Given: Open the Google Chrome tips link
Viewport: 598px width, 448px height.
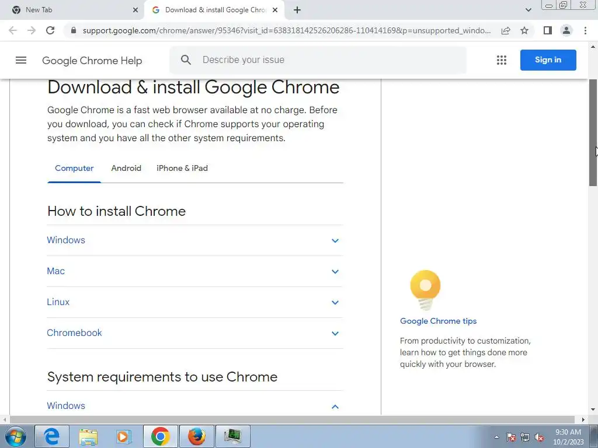Looking at the screenshot, I should 438,321.
